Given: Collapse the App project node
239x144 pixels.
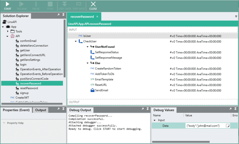Looking at the screenshot, I should [3, 27].
